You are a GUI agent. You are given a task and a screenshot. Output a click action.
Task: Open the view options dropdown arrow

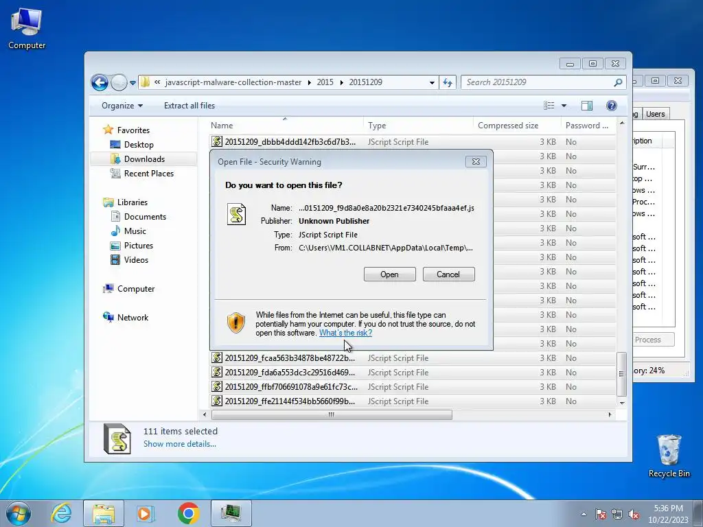(564, 106)
